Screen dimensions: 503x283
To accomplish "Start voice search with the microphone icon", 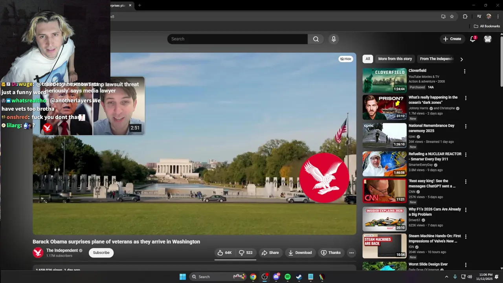I will tap(334, 39).
